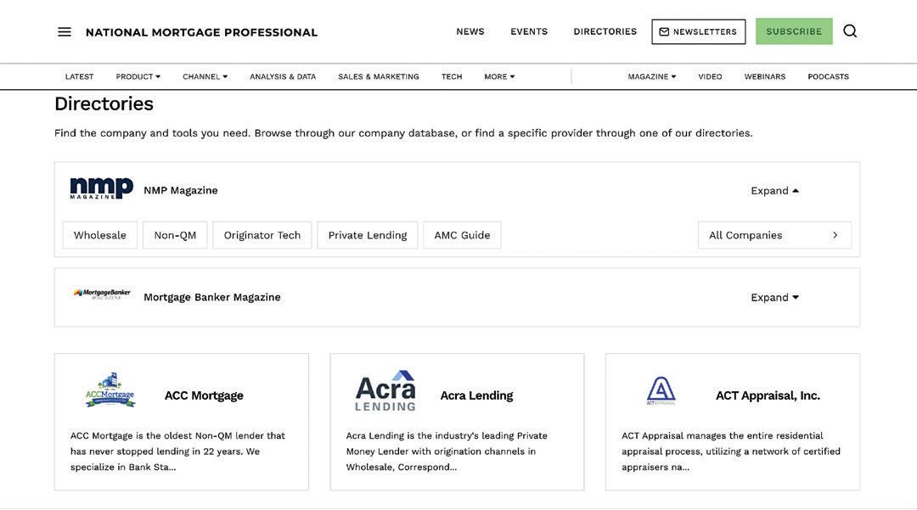Click the NMP Magazine logo
The image size is (917, 510).
pyautogui.click(x=102, y=188)
